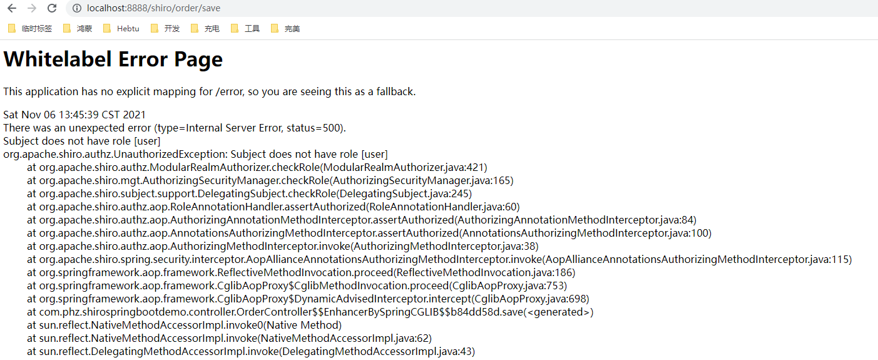The height and width of the screenshot is (360, 878).
Task: Open the Hebtu bookmark folder
Action: coord(121,29)
